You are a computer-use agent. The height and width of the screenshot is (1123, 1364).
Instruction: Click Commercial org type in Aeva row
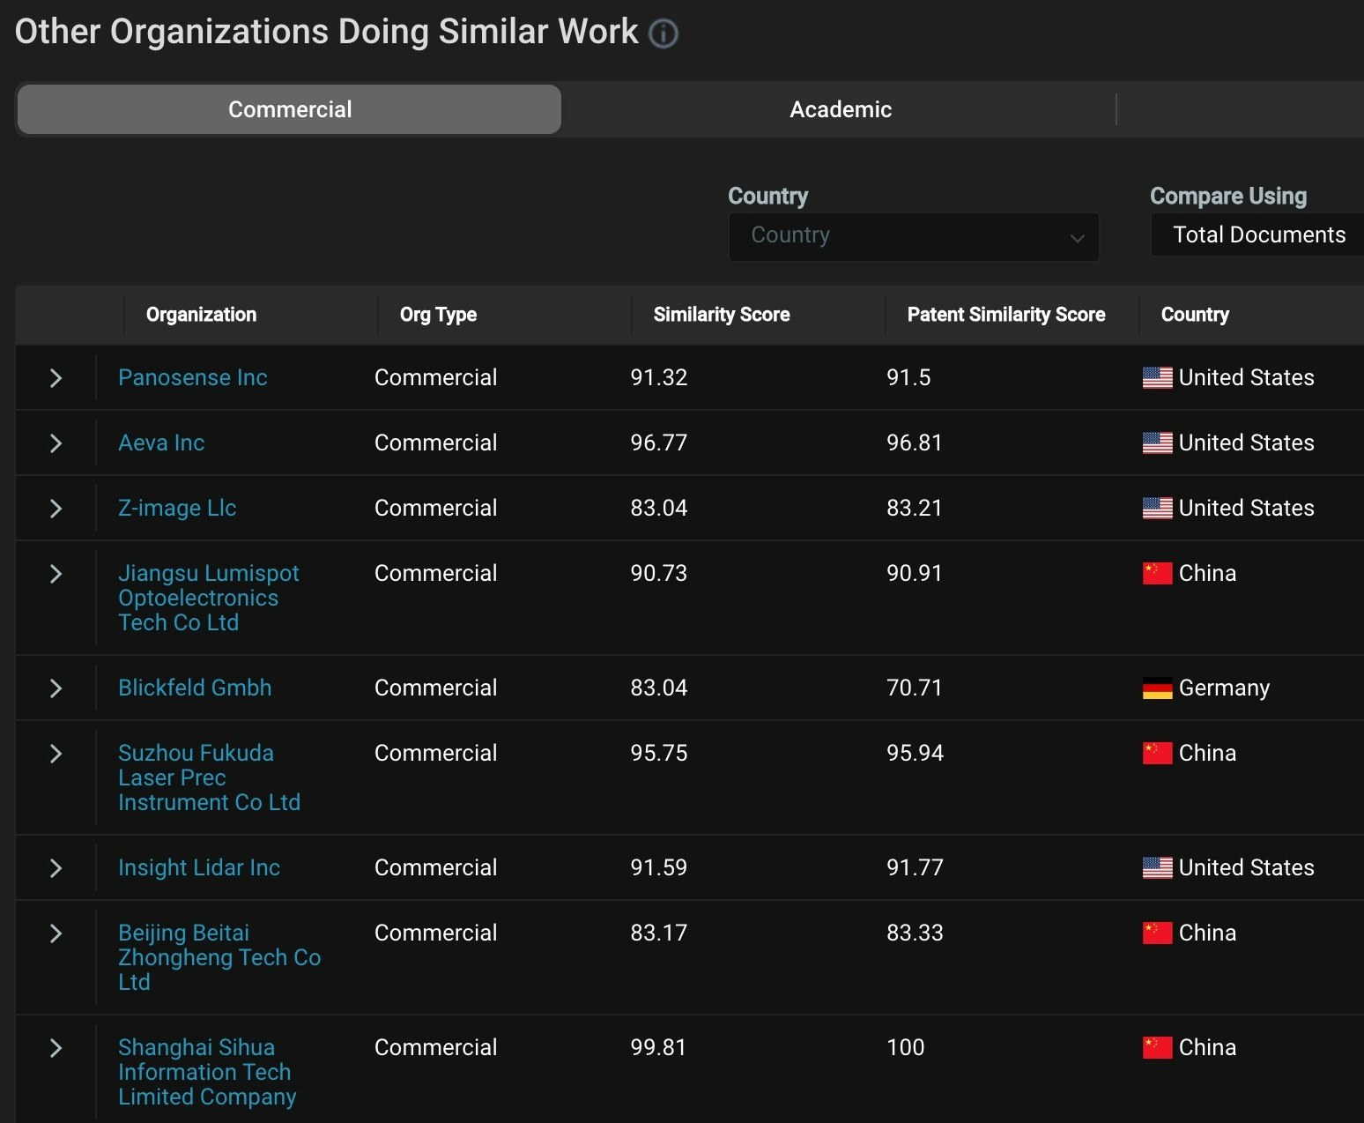[435, 443]
